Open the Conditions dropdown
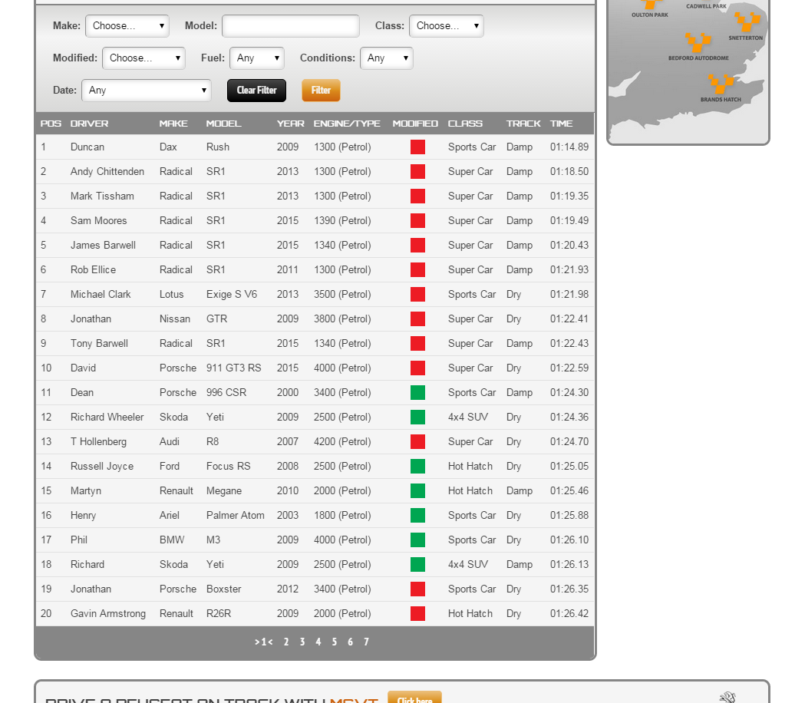795x703 pixels. 387,58
